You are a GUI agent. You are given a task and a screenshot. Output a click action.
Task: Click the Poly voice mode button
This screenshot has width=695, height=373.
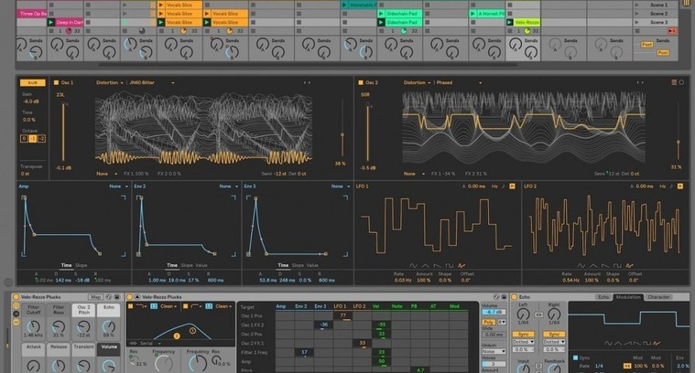(488, 322)
